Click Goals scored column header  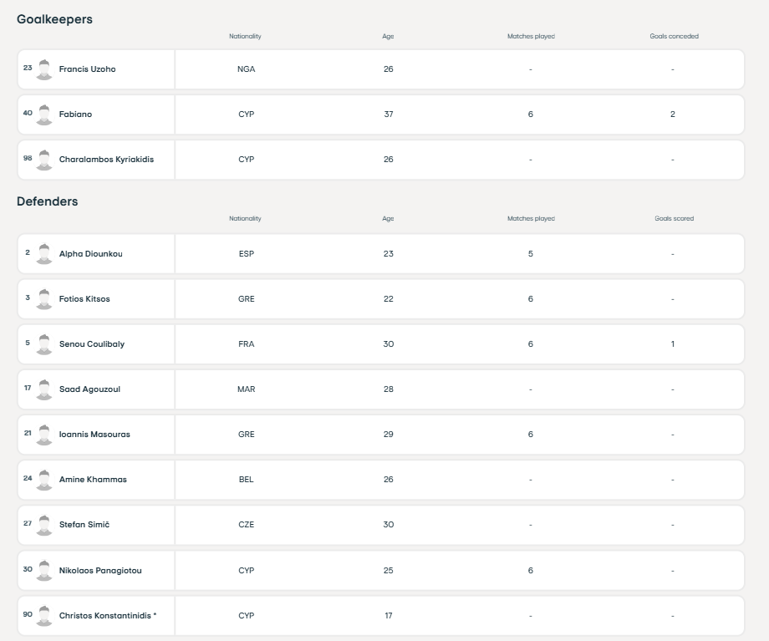pyautogui.click(x=674, y=219)
